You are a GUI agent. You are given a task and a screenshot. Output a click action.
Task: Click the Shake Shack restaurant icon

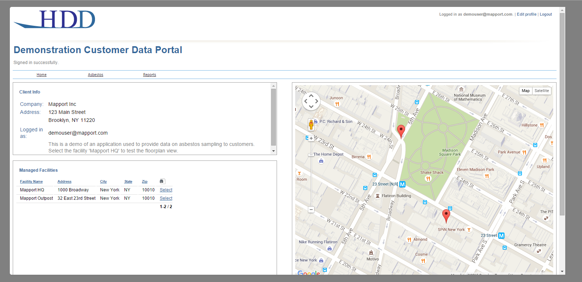(428, 179)
